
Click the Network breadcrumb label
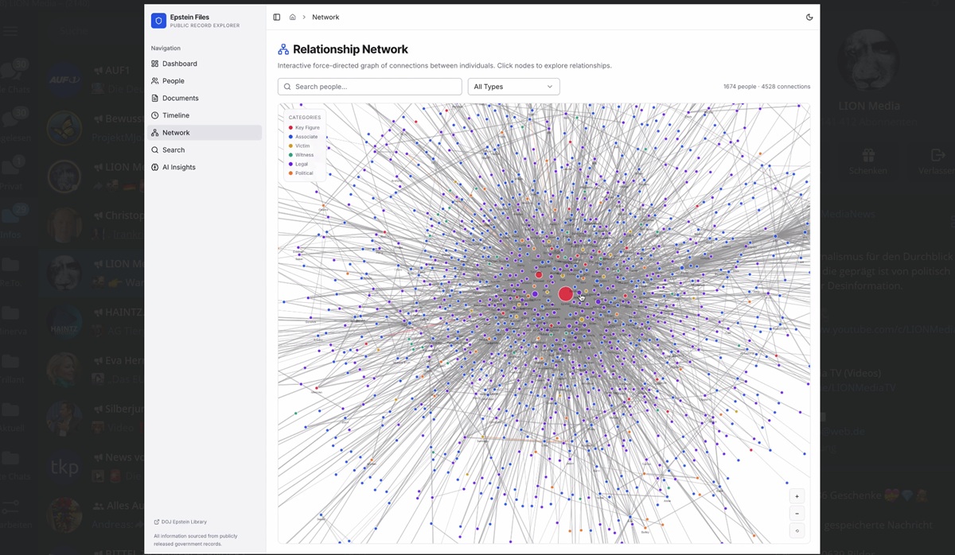(325, 17)
